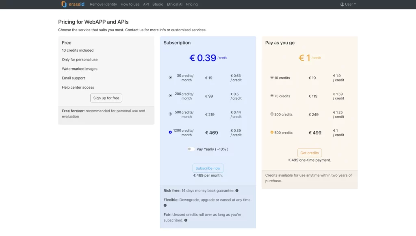Viewport: 416px width, 236px height.
Task: Open the info icon next to money back guarantee
Action: point(237,190)
